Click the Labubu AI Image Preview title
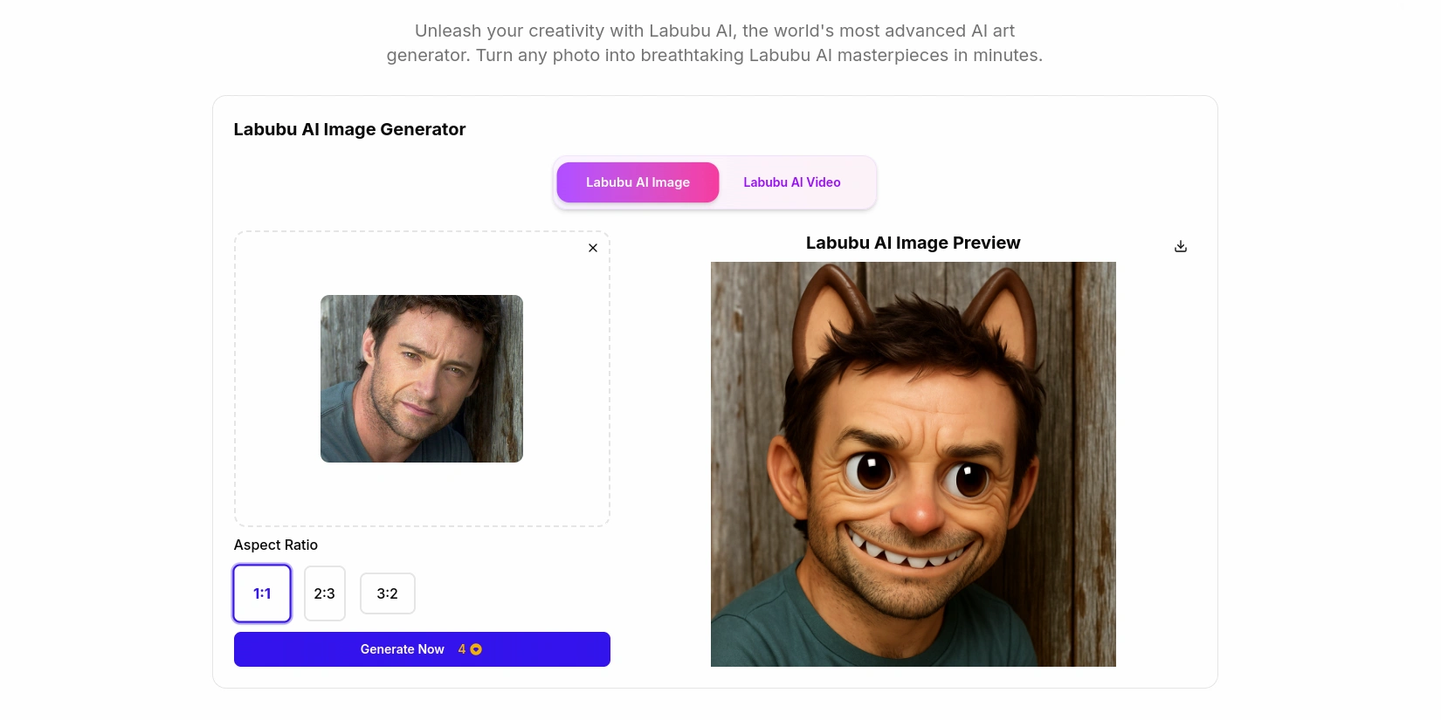1441x720 pixels. pos(913,243)
